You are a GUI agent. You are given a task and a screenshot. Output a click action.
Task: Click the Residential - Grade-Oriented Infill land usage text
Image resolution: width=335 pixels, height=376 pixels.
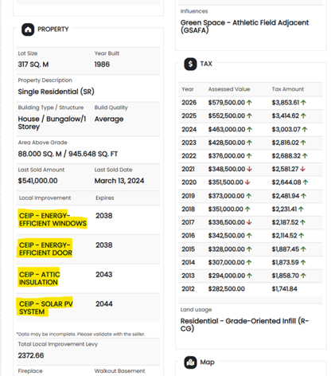244,325
